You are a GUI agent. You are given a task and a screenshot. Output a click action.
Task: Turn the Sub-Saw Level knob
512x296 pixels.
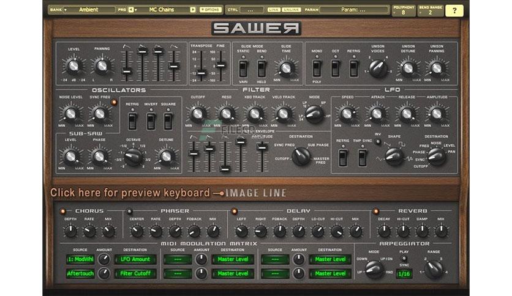click(70, 157)
